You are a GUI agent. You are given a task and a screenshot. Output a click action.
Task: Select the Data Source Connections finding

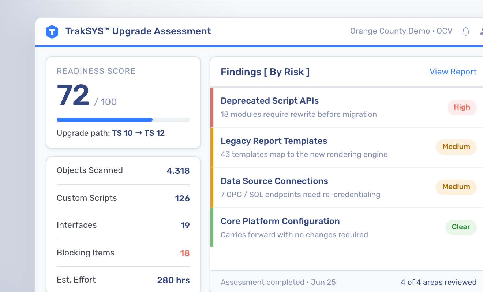click(x=347, y=188)
